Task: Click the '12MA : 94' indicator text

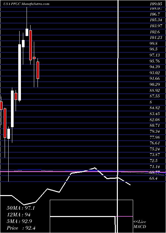Action: 19,215
